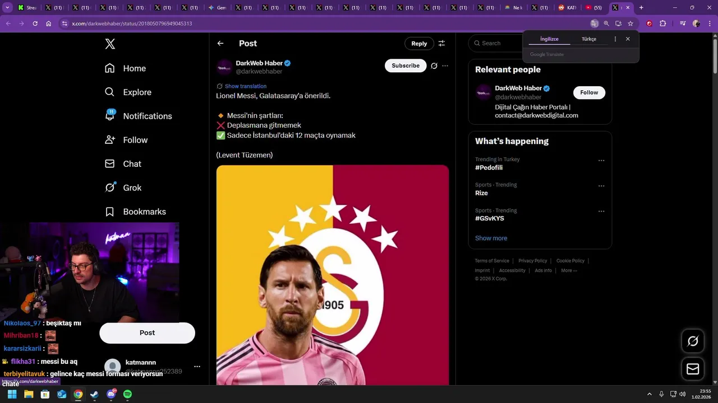Open the #GSvKYS trend options menu
This screenshot has width=718, height=403.
click(x=601, y=212)
